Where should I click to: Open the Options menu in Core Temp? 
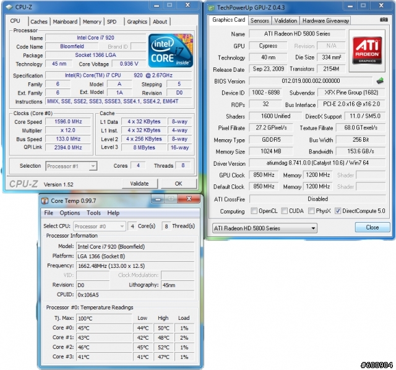70,213
